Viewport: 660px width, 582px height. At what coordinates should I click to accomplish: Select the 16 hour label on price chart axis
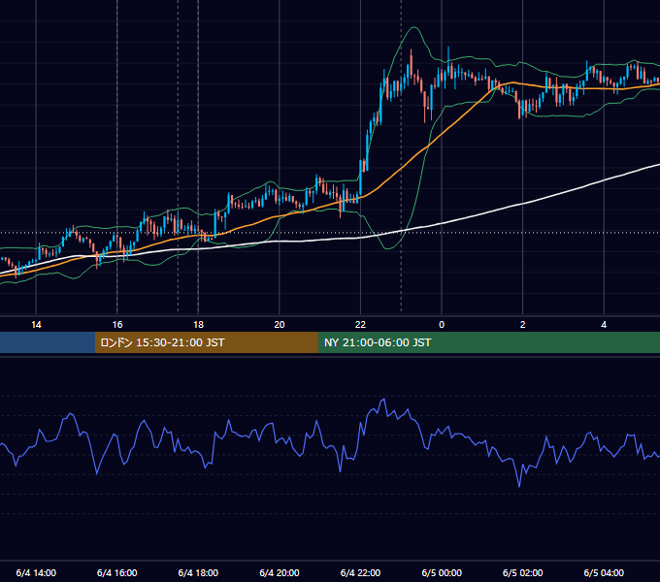coord(117,325)
